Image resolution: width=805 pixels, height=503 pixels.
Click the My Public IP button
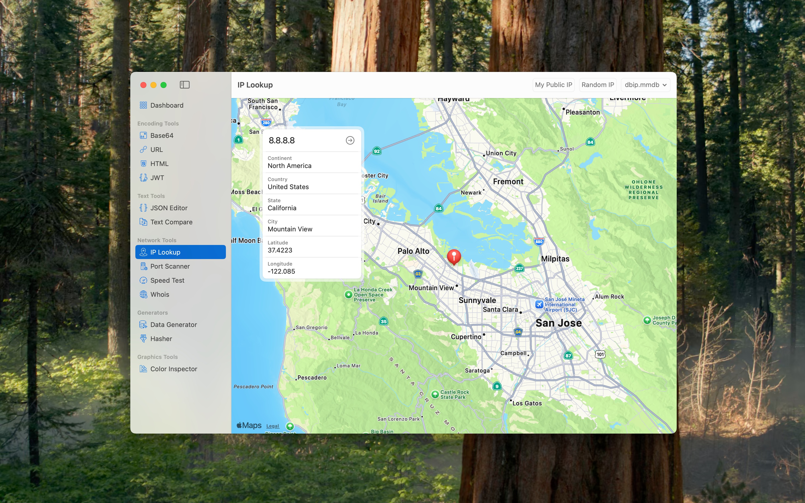pyautogui.click(x=553, y=85)
